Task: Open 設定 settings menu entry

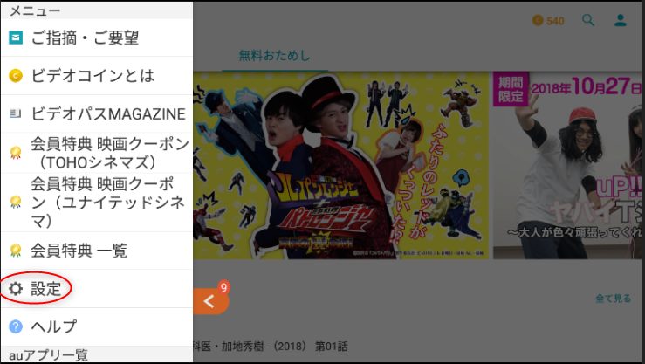Action: (x=97, y=289)
